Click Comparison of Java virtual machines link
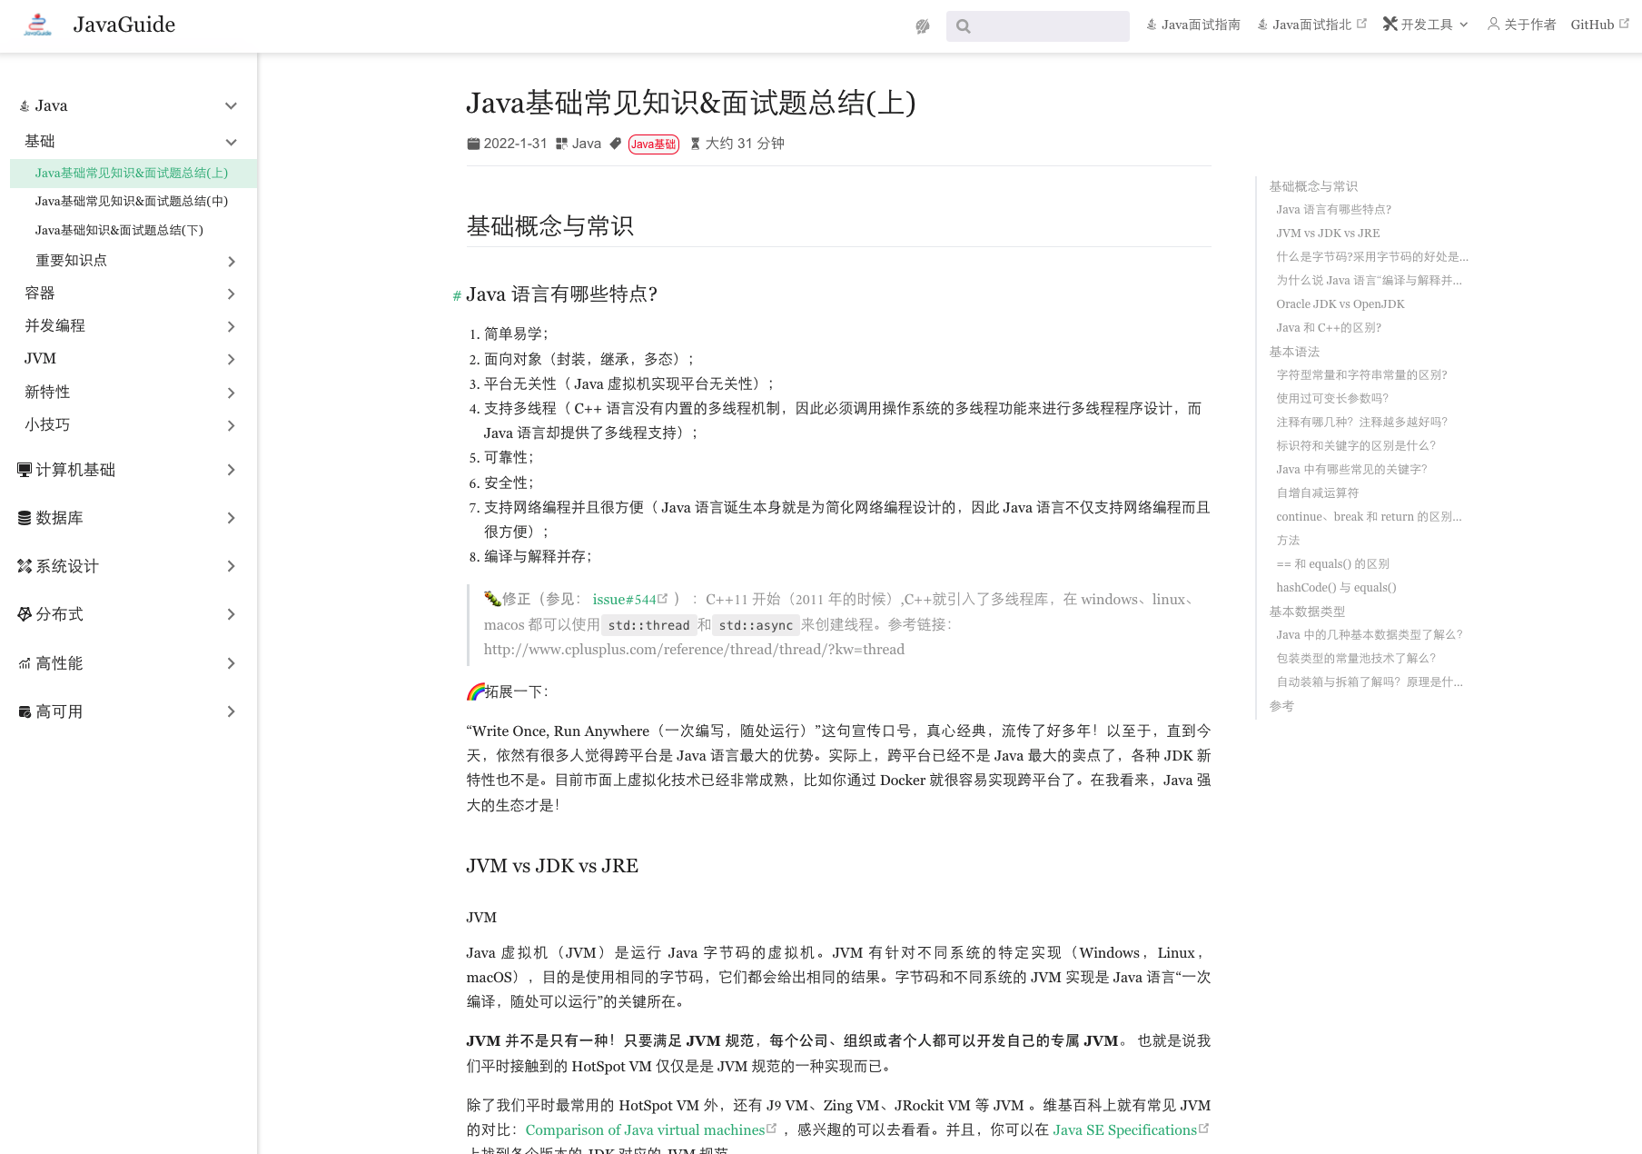This screenshot has width=1642, height=1154. click(645, 1129)
